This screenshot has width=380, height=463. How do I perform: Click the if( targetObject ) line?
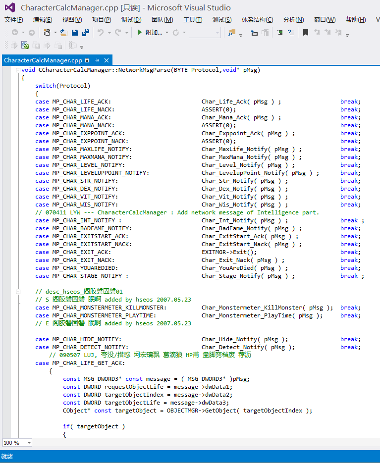(94, 426)
